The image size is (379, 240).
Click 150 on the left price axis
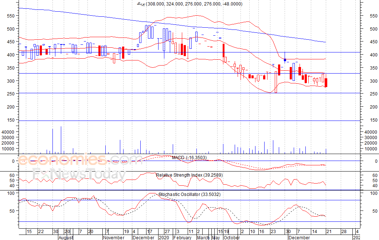pyautogui.click(x=11, y=120)
